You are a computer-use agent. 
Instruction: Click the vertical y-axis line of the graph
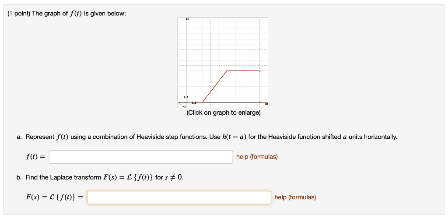point(186,63)
